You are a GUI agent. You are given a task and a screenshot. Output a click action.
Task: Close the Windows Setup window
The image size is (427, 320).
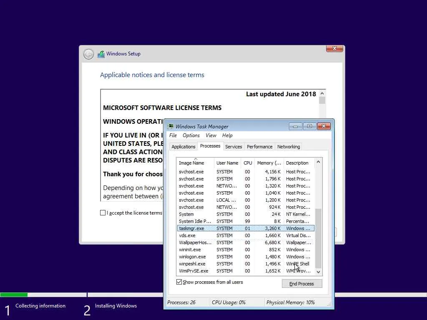[x=334, y=48]
